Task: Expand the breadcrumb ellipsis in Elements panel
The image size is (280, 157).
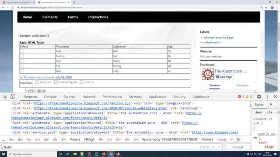Action: point(3,140)
